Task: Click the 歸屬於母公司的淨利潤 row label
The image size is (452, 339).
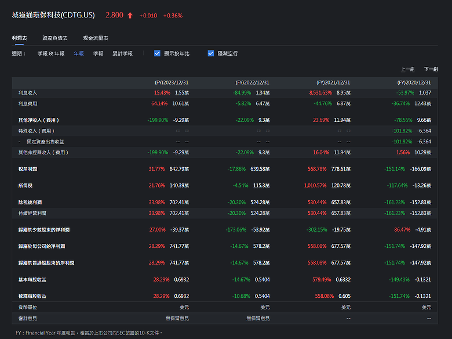Action: [42, 246]
